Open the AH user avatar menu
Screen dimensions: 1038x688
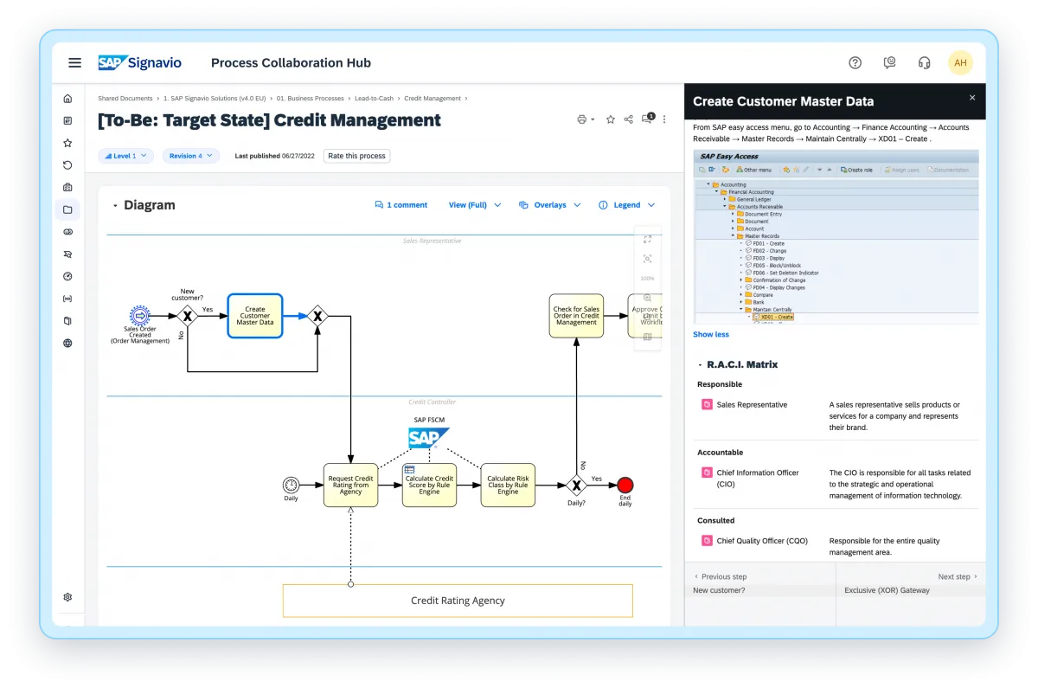(x=960, y=62)
